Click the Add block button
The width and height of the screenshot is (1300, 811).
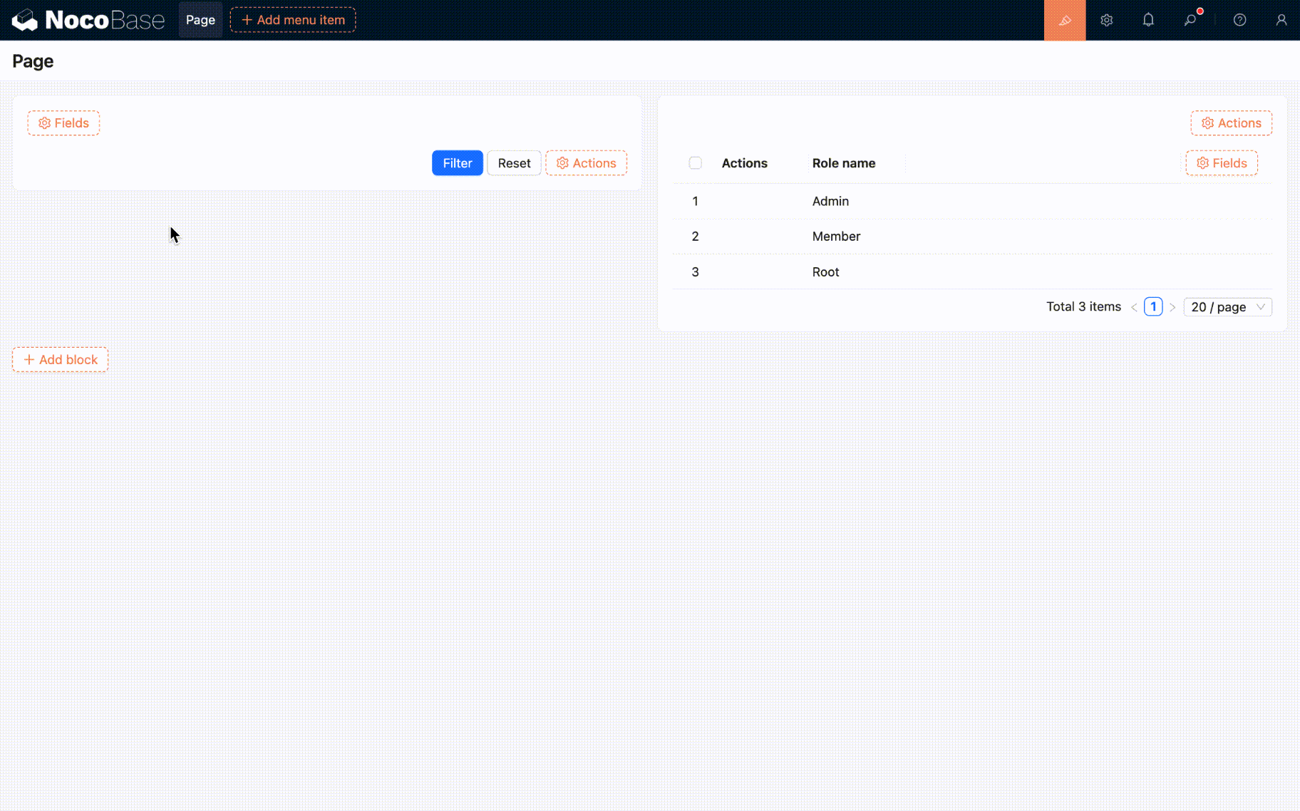(x=61, y=360)
